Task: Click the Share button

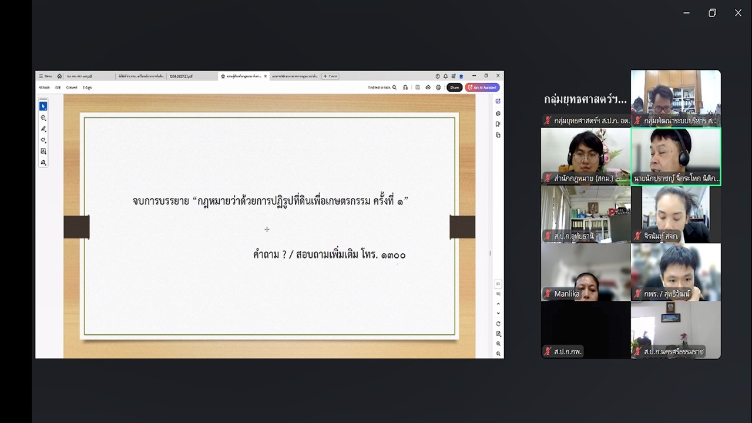Action: 454,87
